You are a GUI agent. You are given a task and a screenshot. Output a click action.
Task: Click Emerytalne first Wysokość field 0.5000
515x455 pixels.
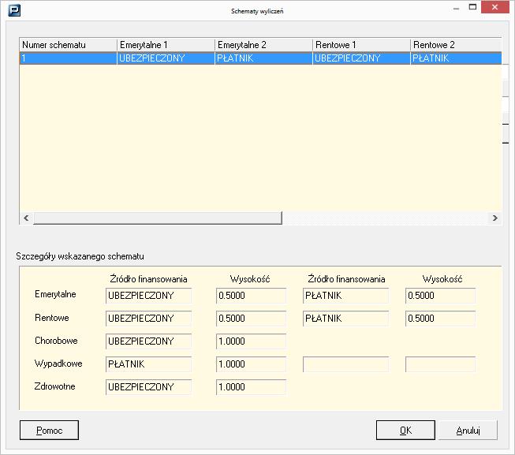[x=251, y=296]
